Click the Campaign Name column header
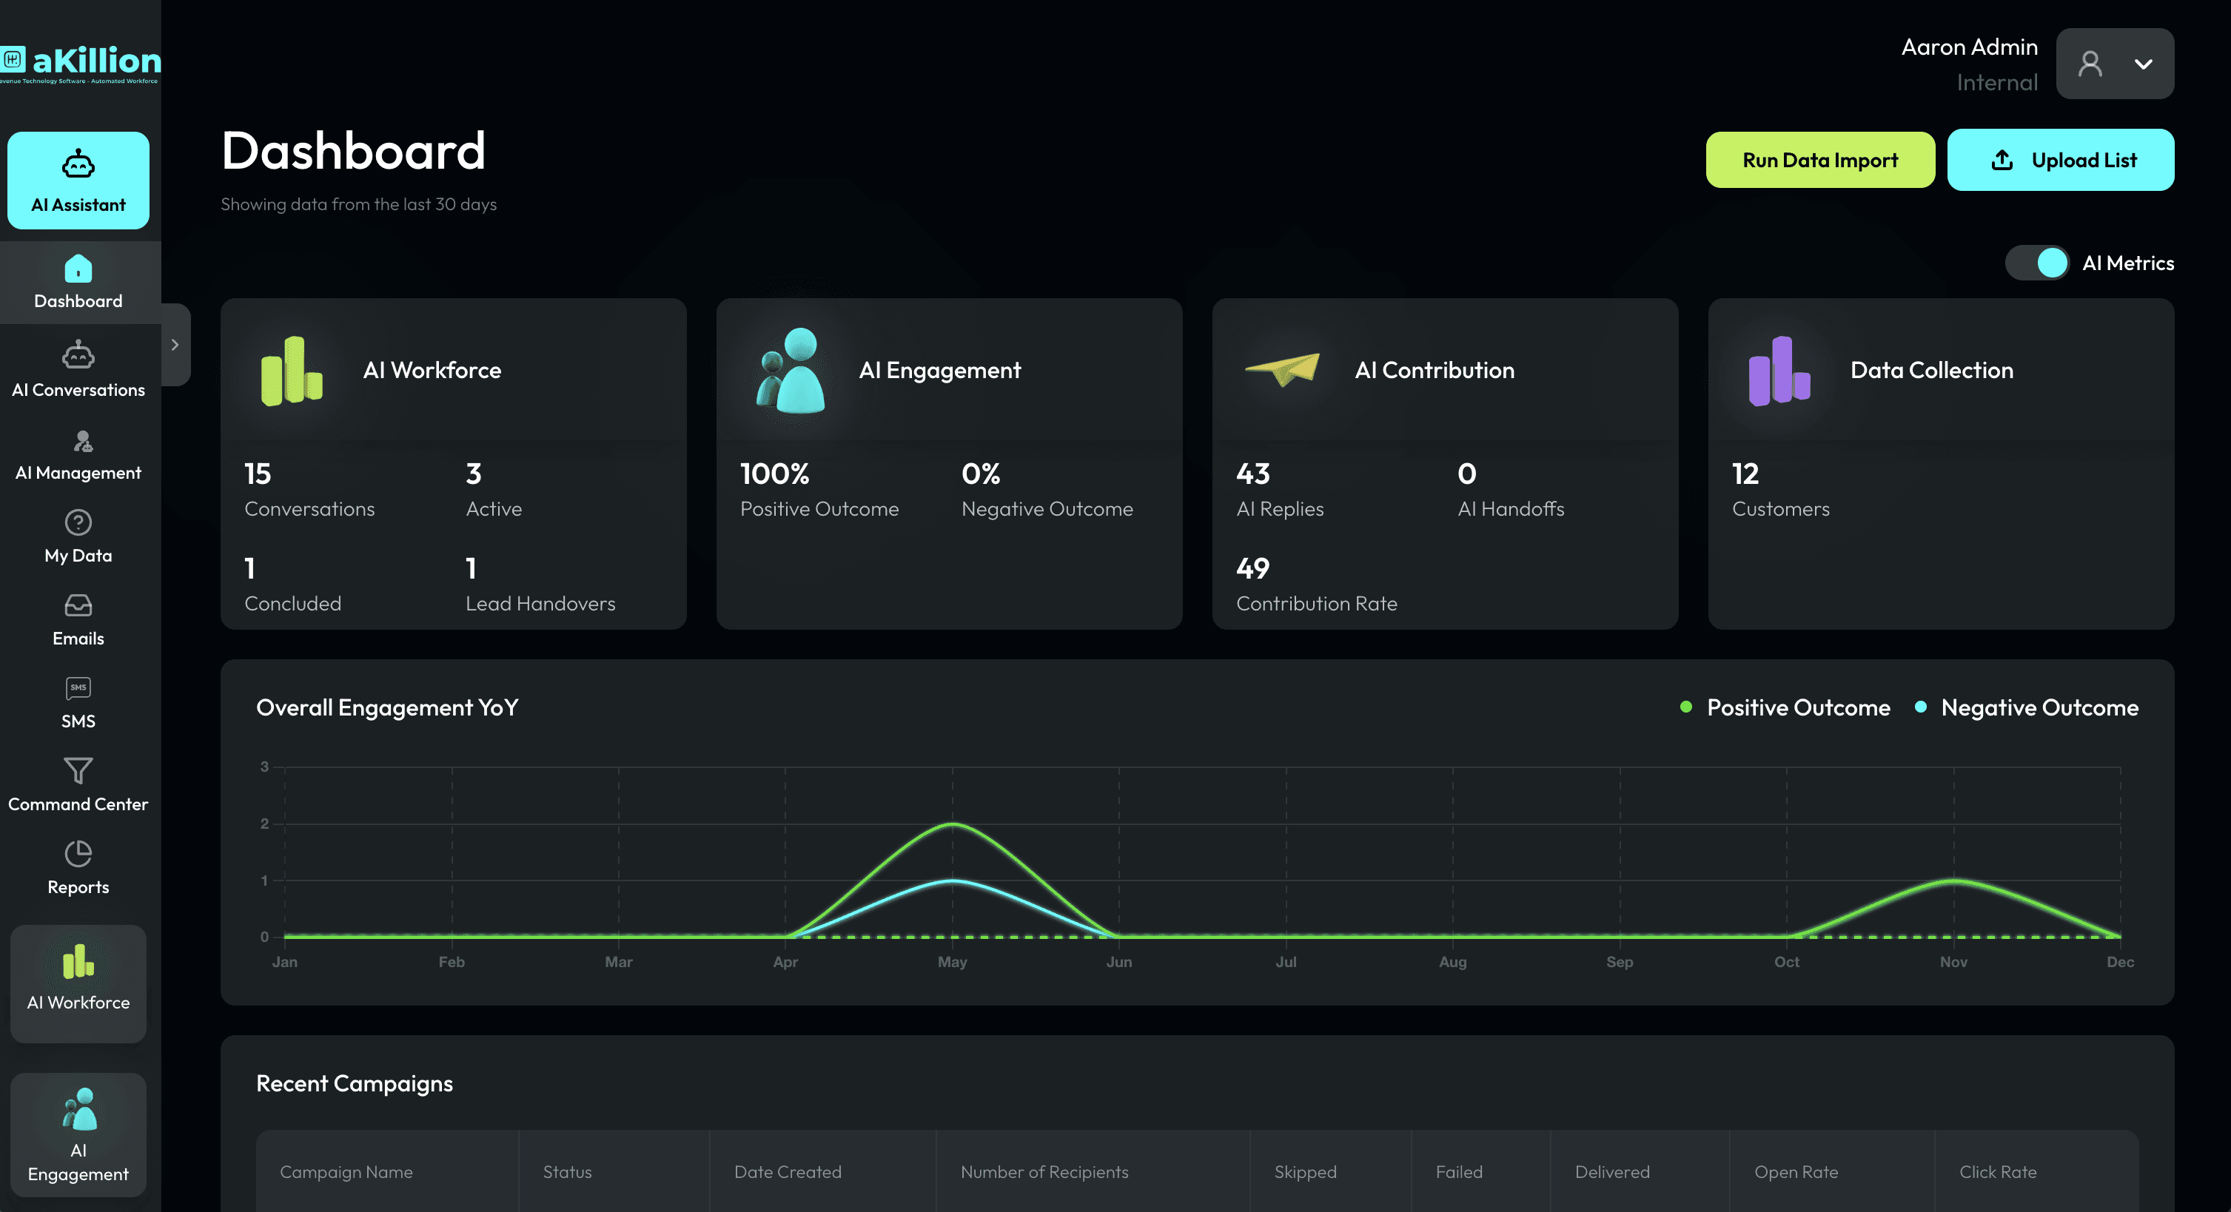Viewport: 2231px width, 1212px height. point(346,1171)
